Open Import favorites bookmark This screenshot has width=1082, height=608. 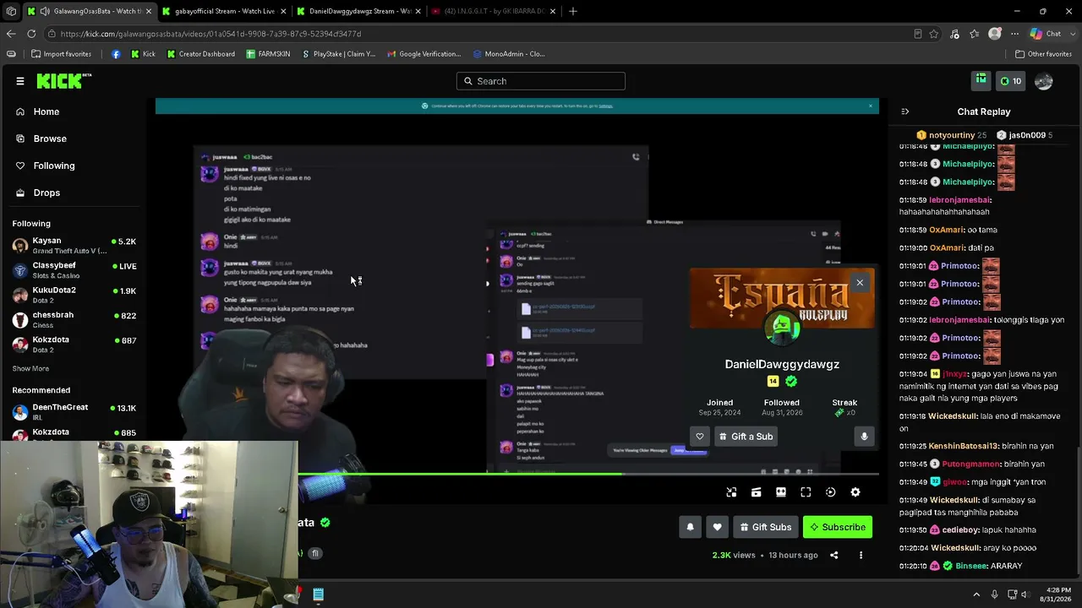coord(61,54)
